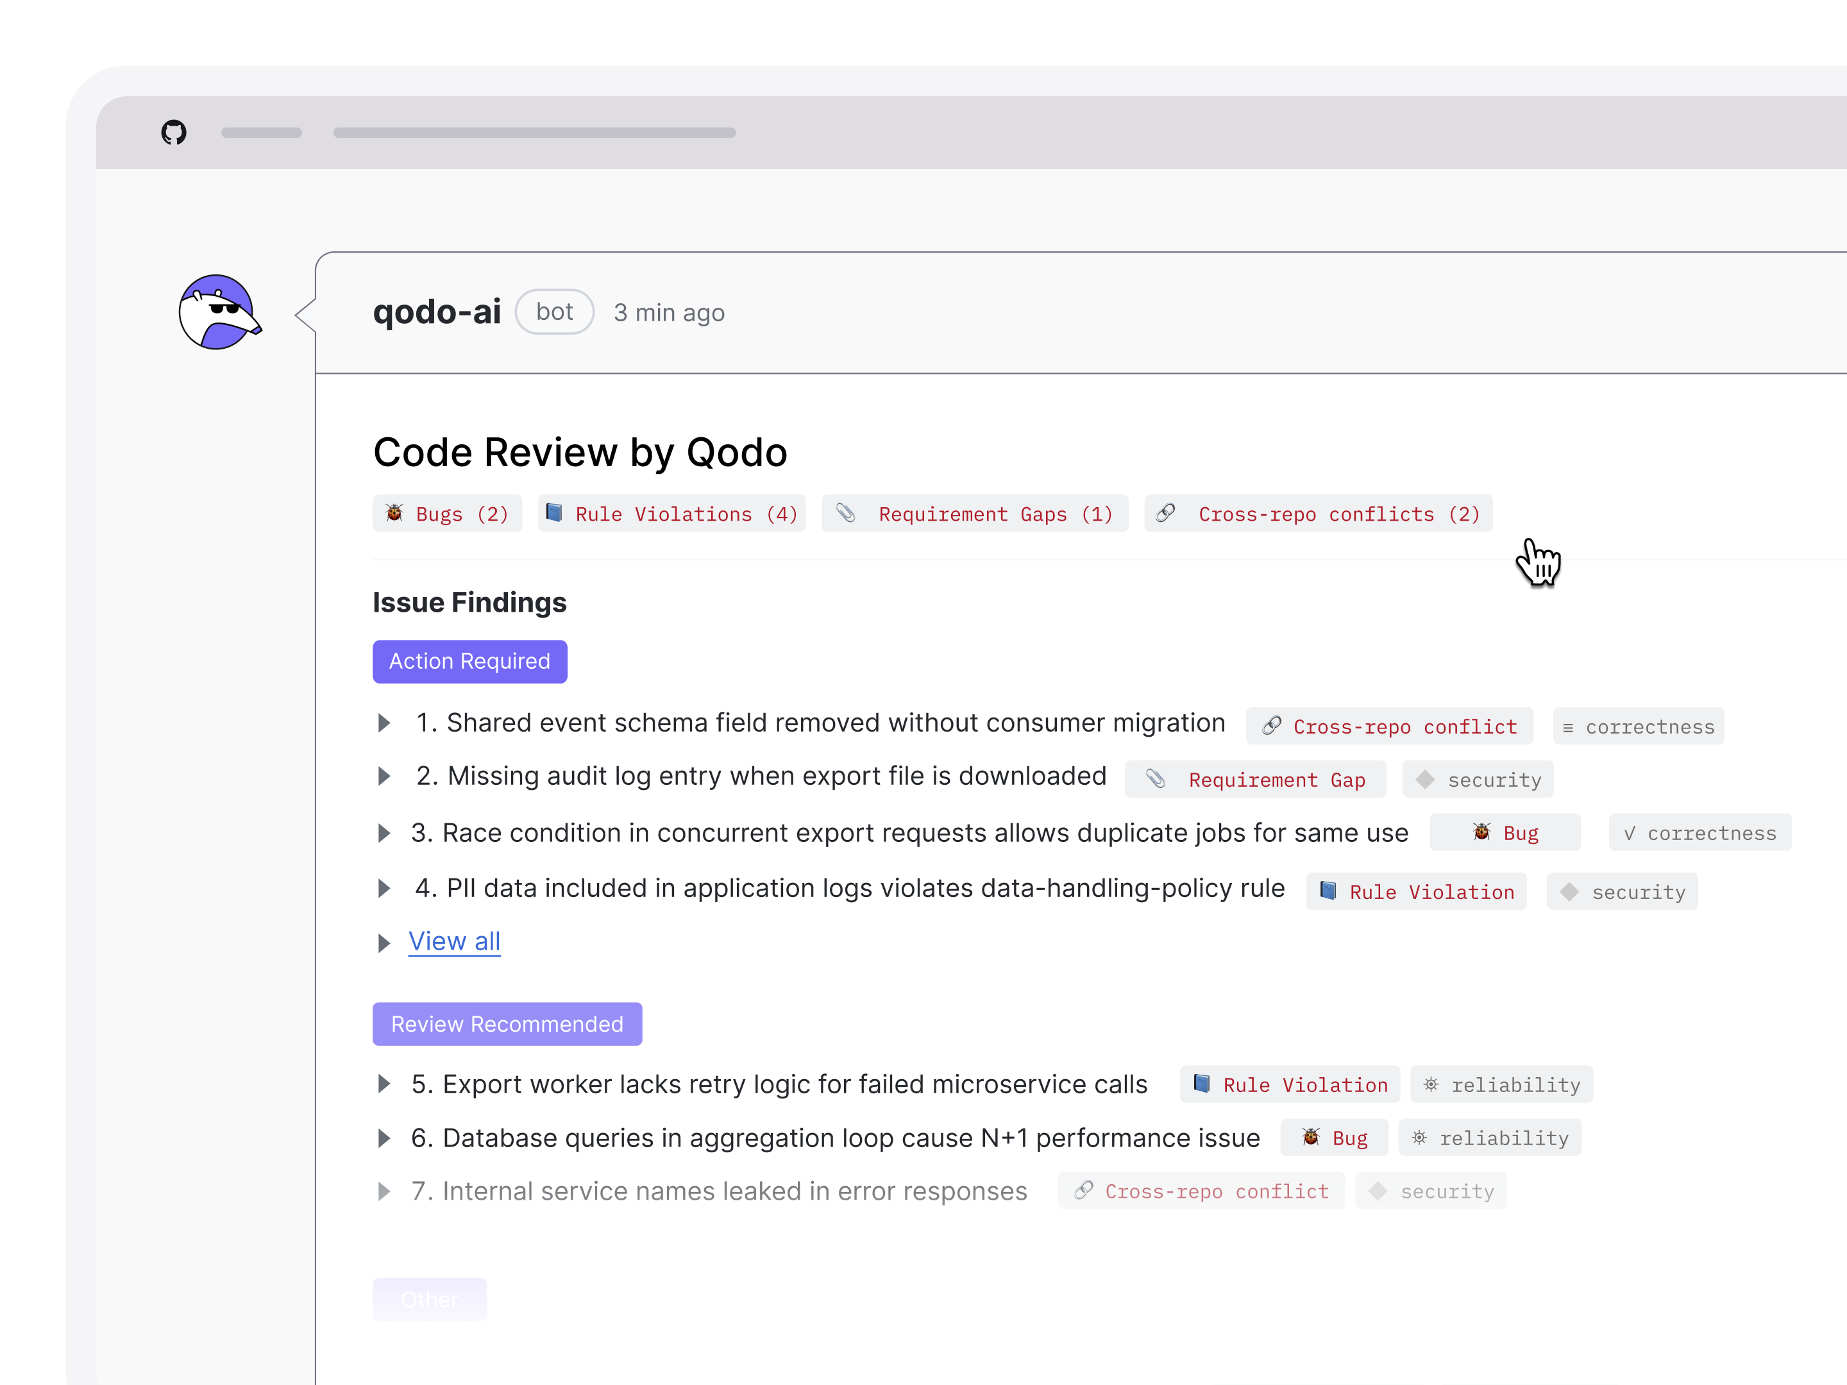Expand issue 6 about N+1 database queries
1847x1385 pixels.
tap(384, 1138)
